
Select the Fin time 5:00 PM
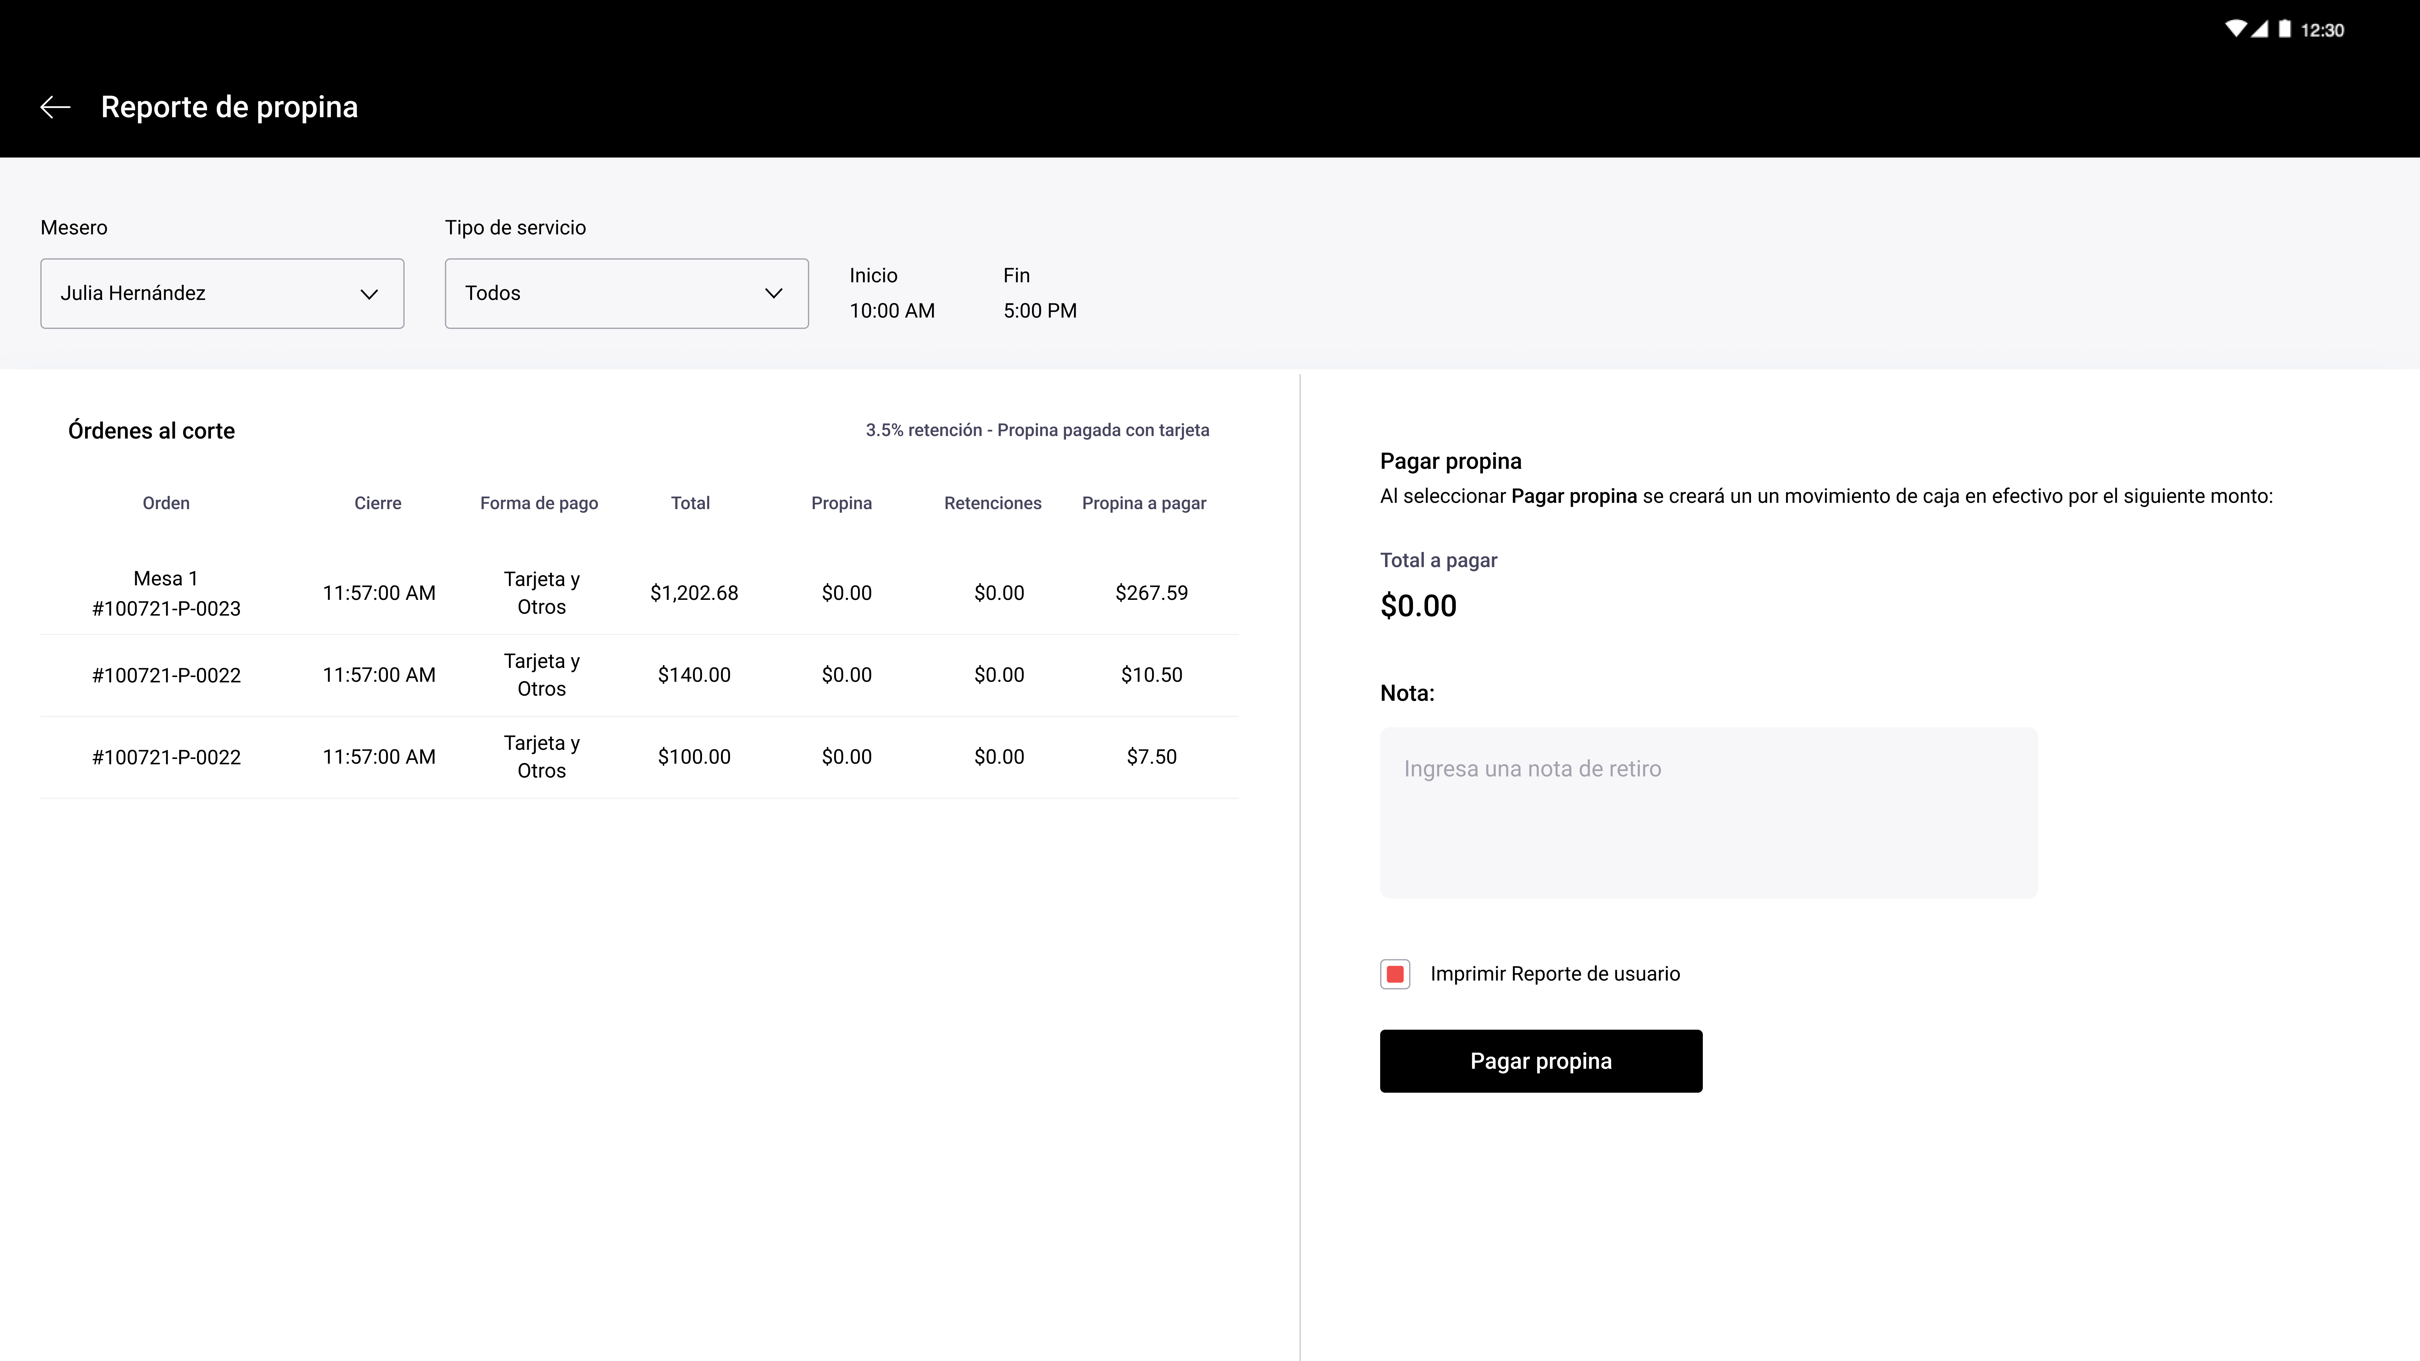coord(1040,311)
